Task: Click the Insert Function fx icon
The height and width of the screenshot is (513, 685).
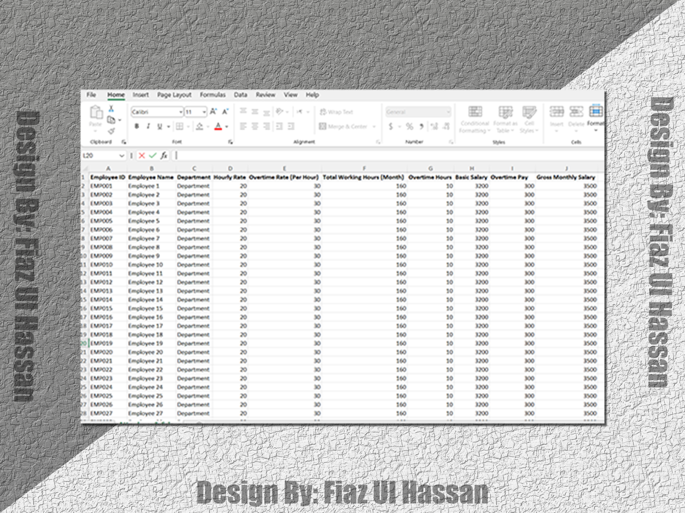Action: 164,156
